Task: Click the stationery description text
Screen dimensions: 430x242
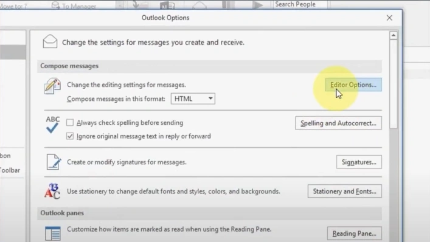Action: click(173, 192)
